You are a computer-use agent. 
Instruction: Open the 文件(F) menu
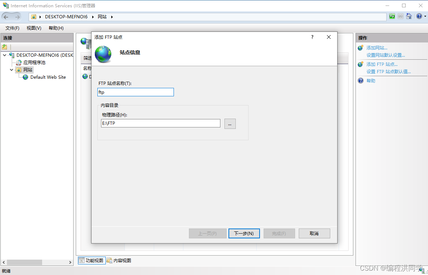pos(12,28)
